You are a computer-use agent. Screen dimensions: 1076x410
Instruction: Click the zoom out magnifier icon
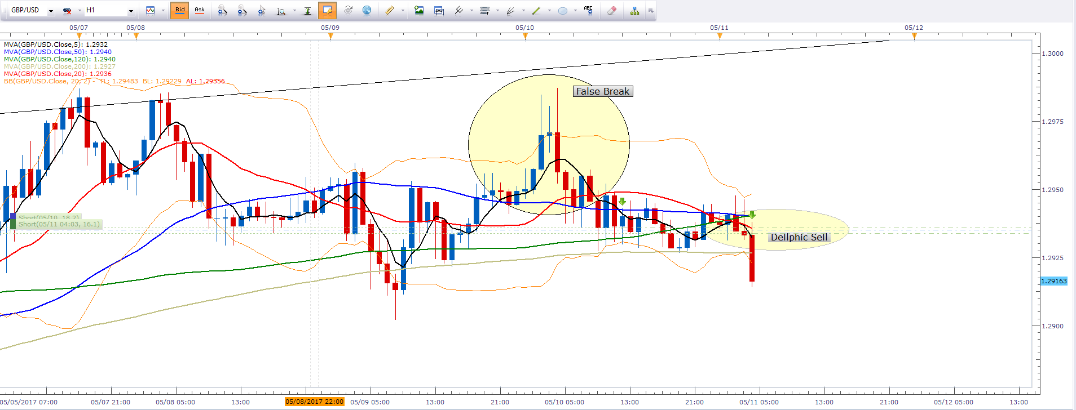(x=242, y=11)
